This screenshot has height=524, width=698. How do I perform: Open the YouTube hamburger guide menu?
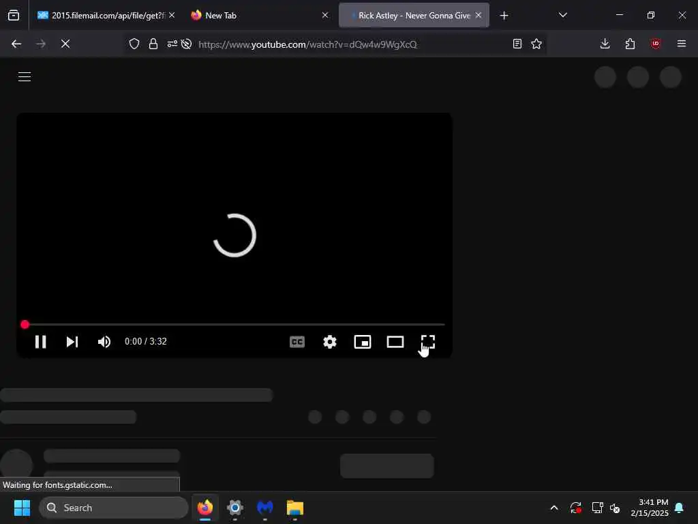[x=25, y=76]
